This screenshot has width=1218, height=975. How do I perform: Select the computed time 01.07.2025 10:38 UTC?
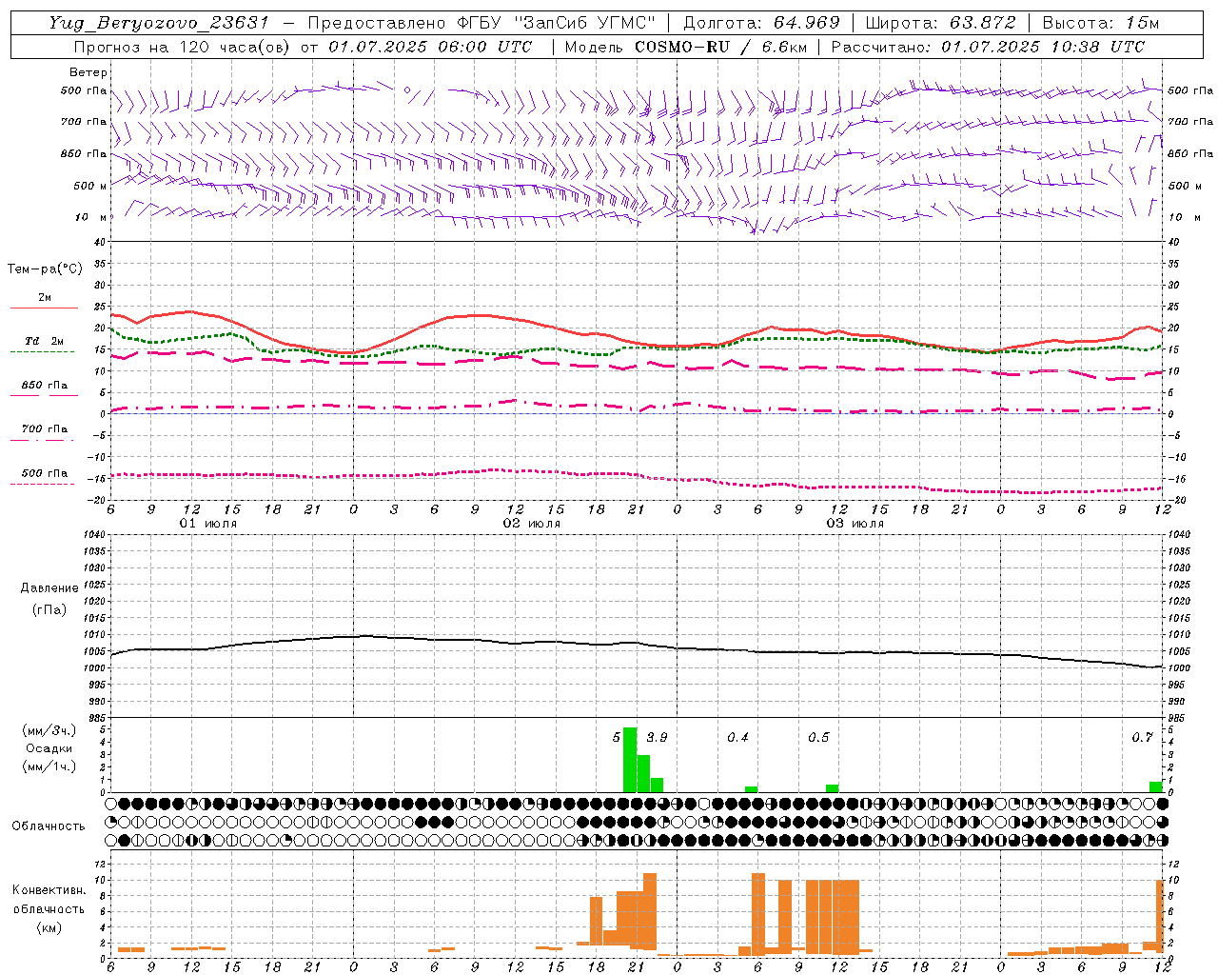pyautogui.click(x=1044, y=47)
